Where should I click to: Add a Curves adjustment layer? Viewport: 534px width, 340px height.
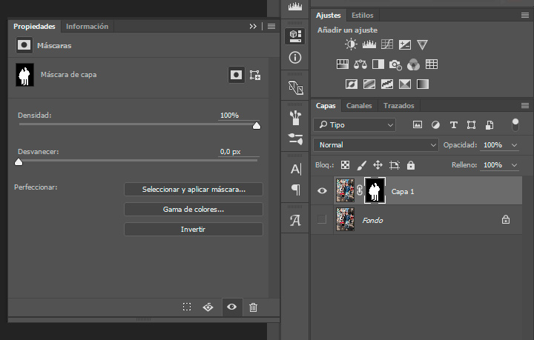click(x=387, y=44)
